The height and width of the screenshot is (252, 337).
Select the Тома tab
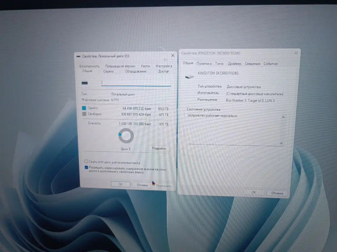[x=219, y=64]
